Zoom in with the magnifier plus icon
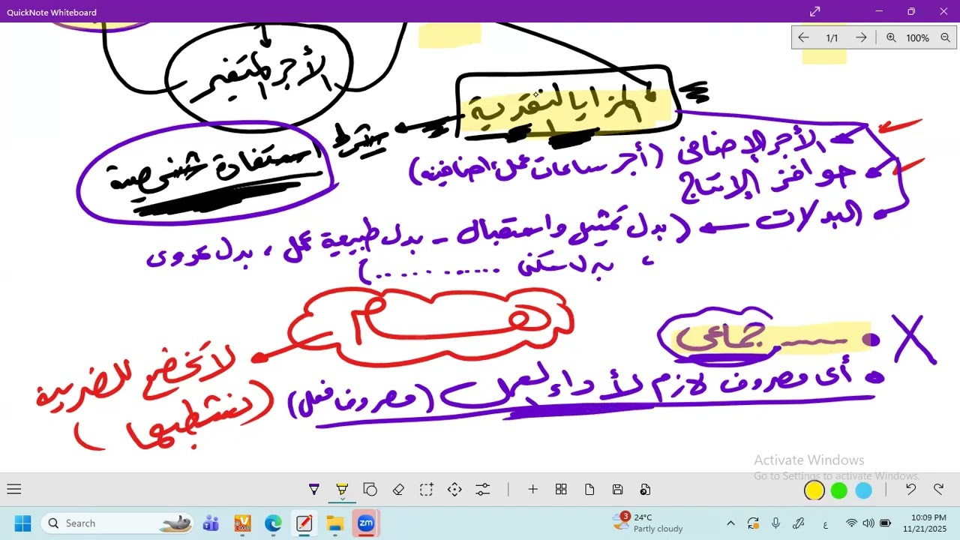Screen dimensions: 960x540 point(891,37)
